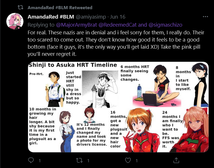
Task: Open "AmandaRed #BLM Retweeted" label link
Action: pos(60,7)
